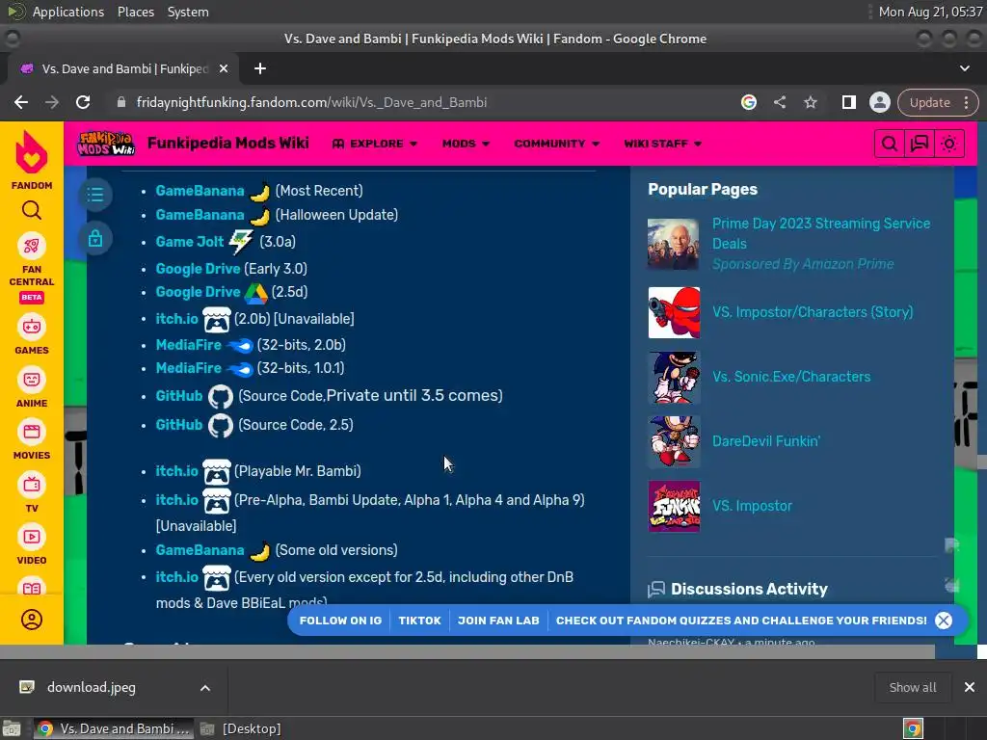Open the System menu

188,12
